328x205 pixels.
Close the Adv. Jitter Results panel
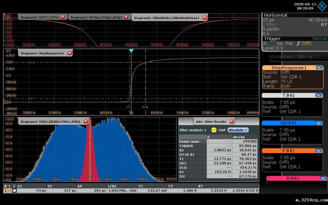232,121
